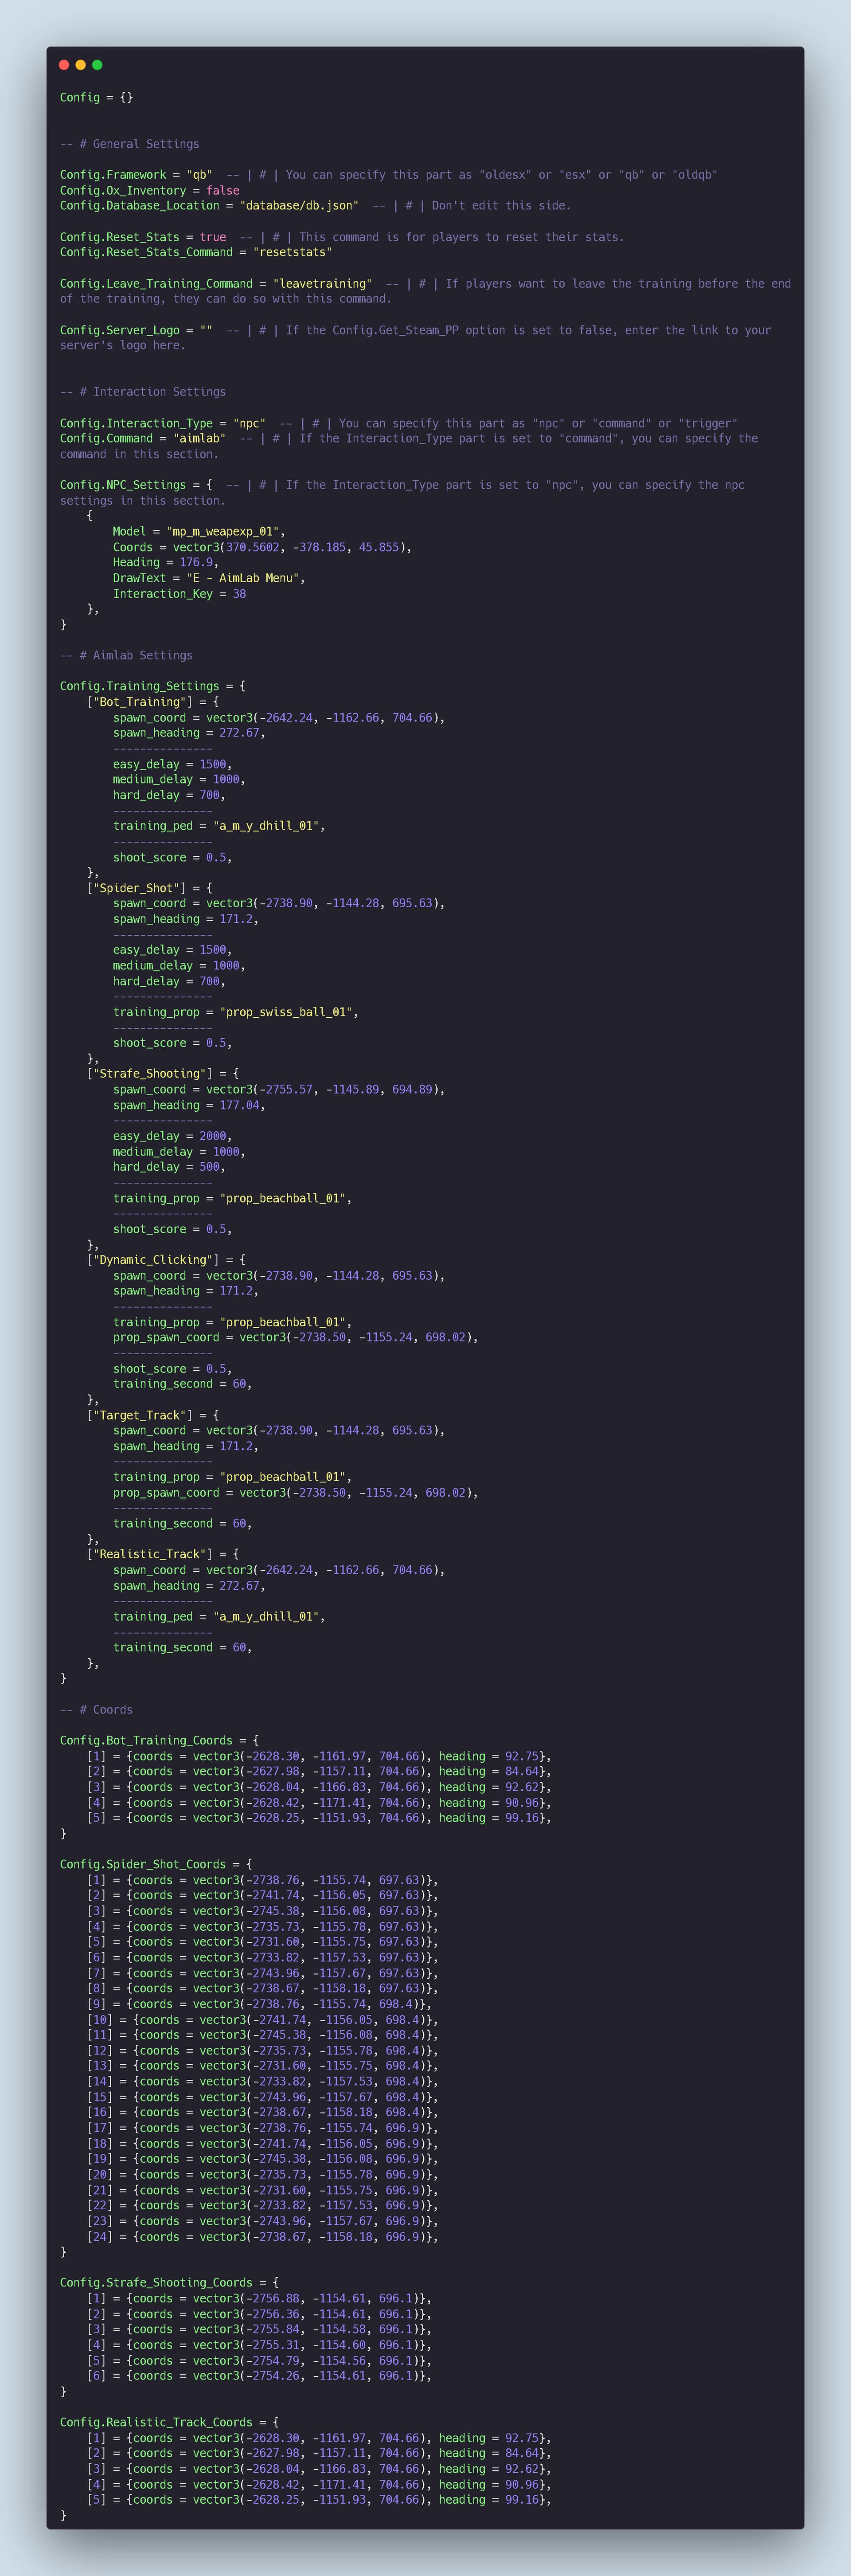Click 'Config.Interaction_Type = "npc"' assignment
The width and height of the screenshot is (851, 2576).
[x=163, y=423]
